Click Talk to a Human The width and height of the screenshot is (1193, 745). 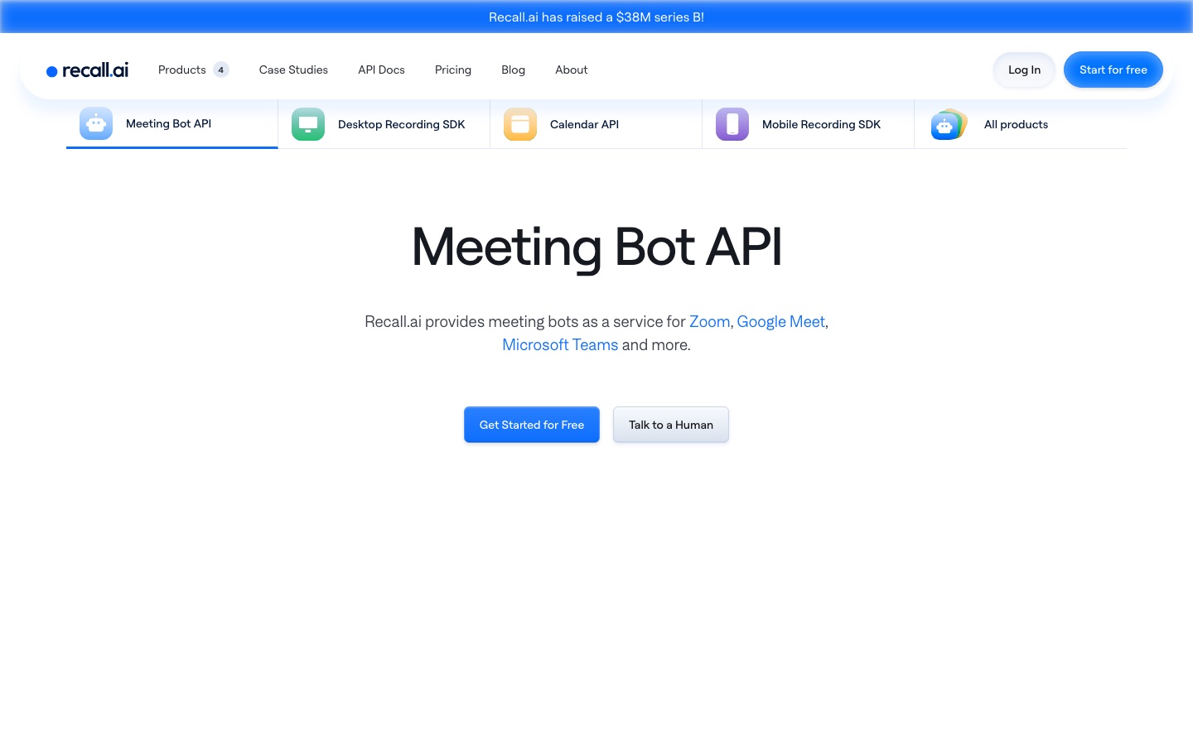pos(671,425)
